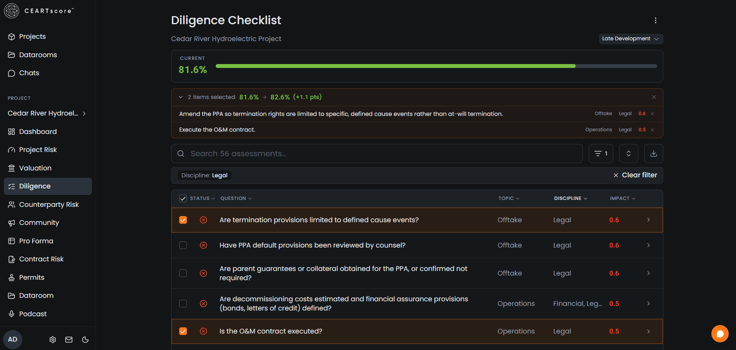Remove Execute the O&M contract item
736x350 pixels.
coord(652,130)
